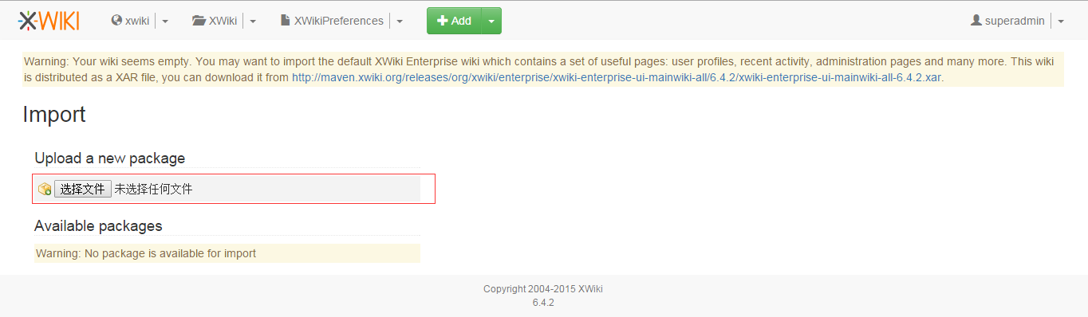Expand the XWiki space dropdown arrow
Viewport: 1088px width, 317px height.
(x=253, y=22)
